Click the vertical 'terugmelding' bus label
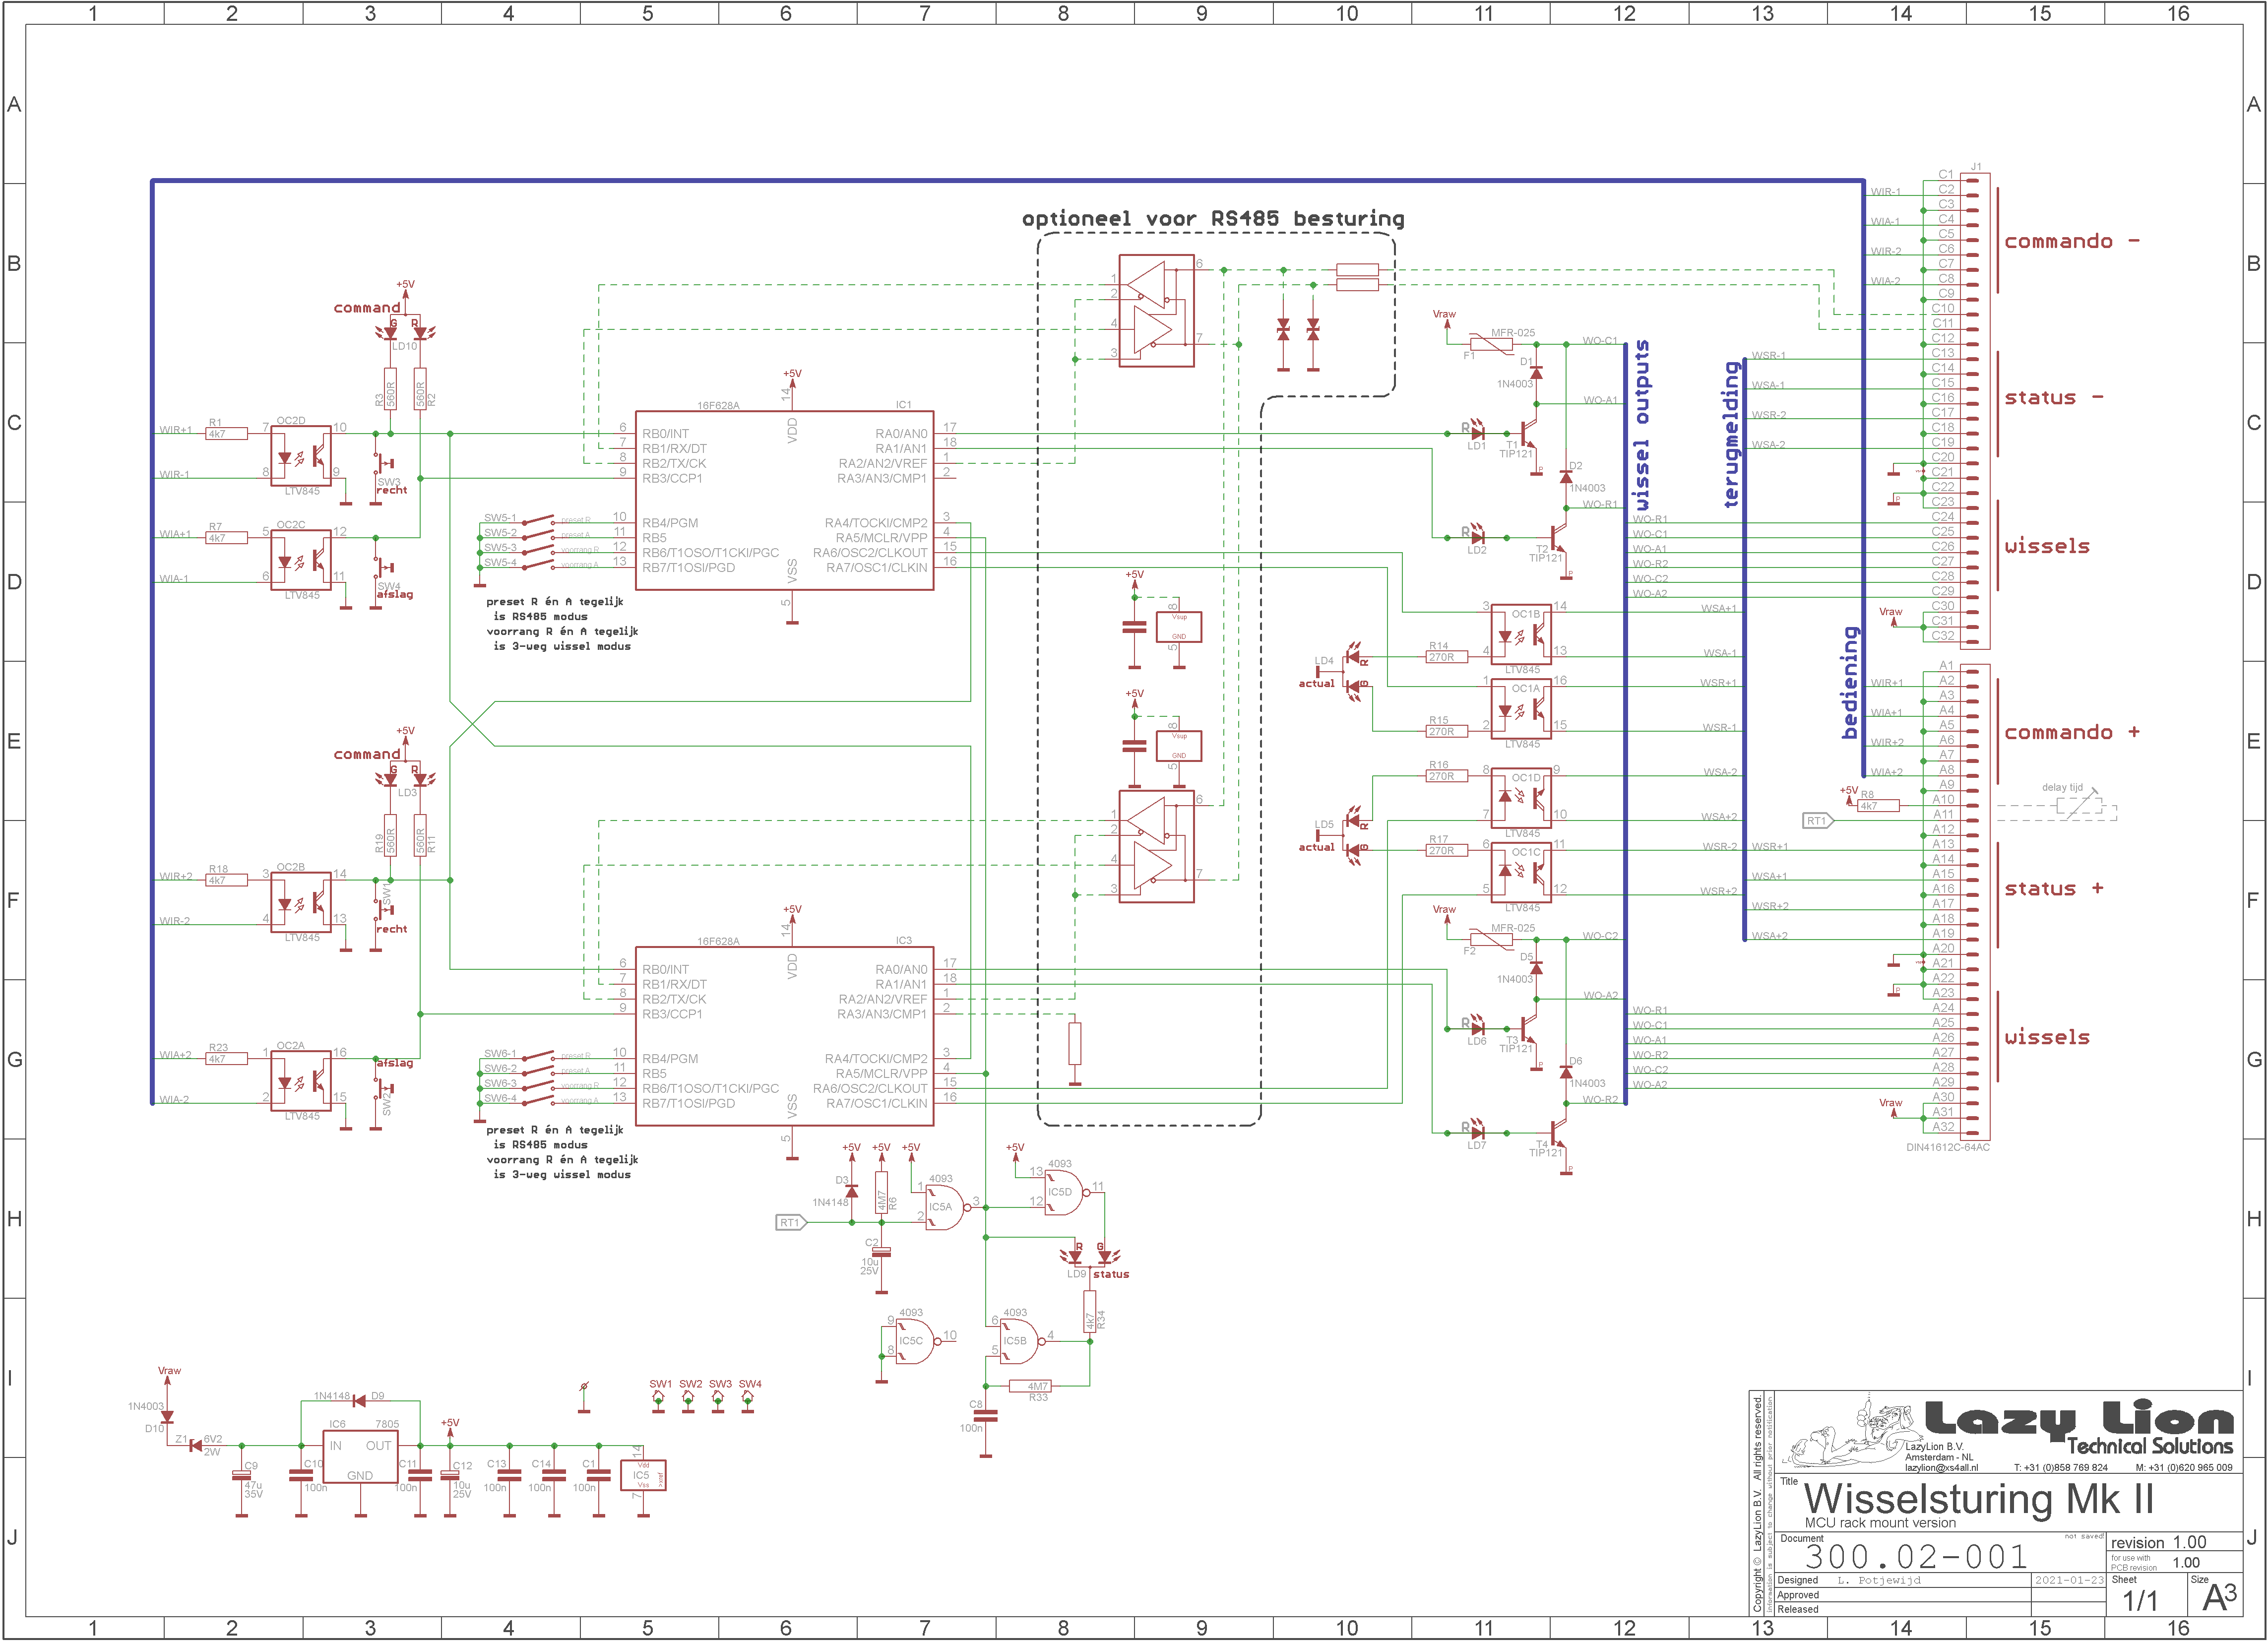This screenshot has width=2268, height=1643. click(1732, 435)
